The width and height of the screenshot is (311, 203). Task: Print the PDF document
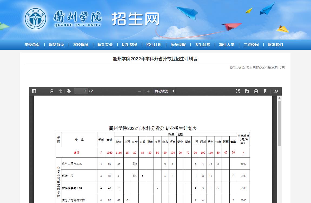(256, 91)
